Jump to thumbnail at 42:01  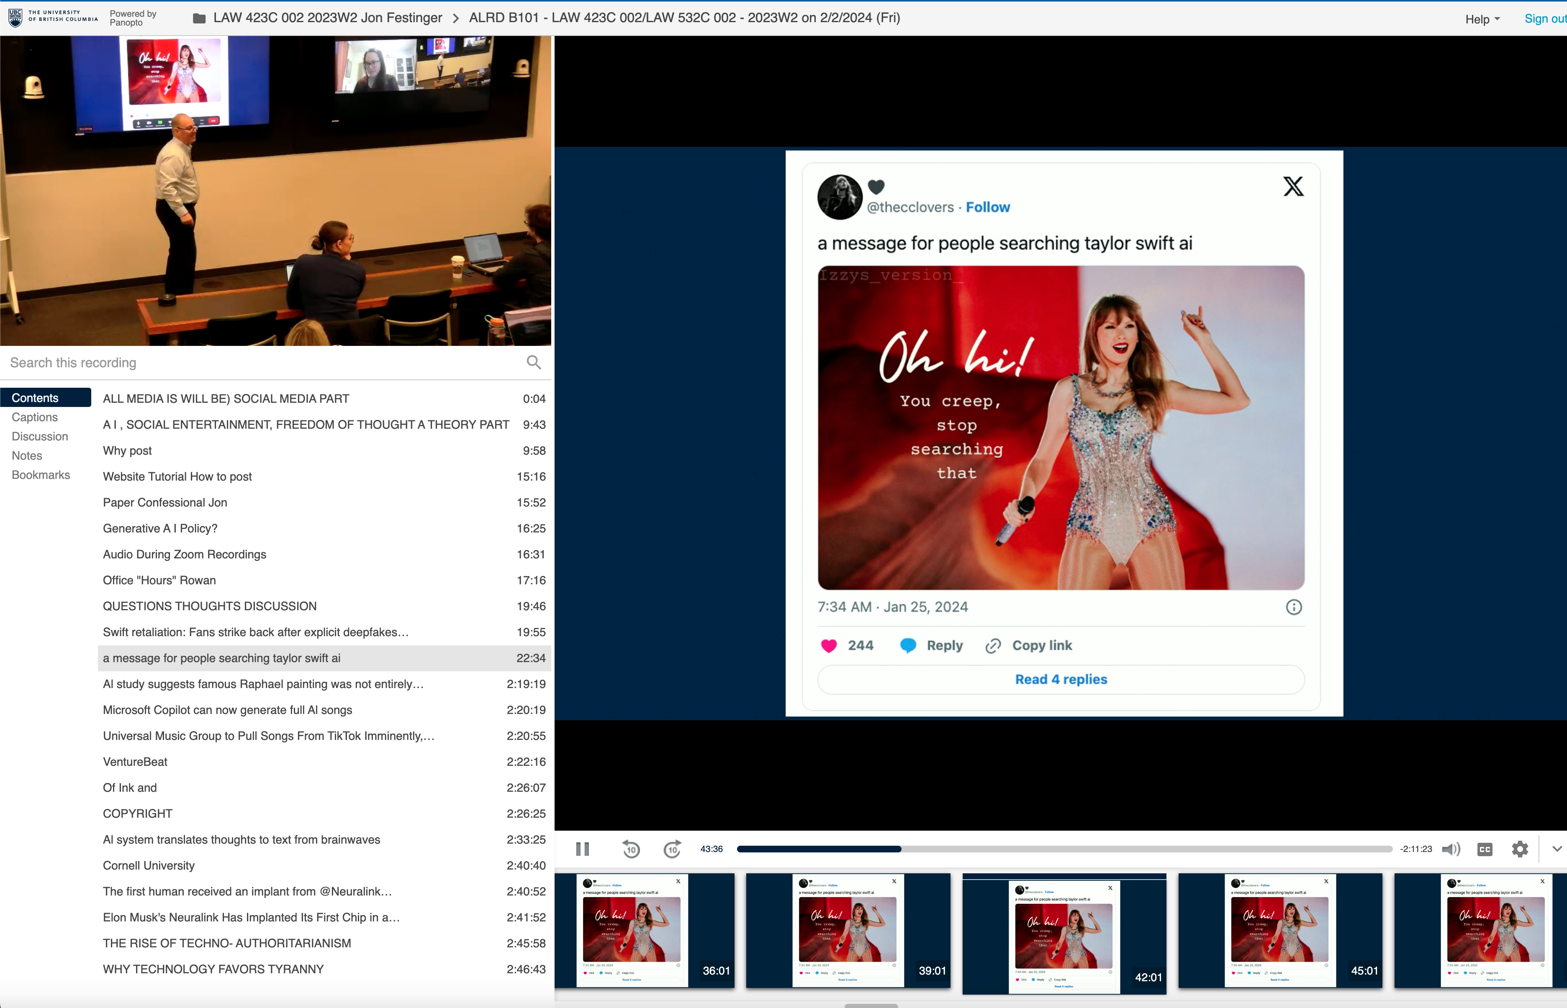[1064, 934]
